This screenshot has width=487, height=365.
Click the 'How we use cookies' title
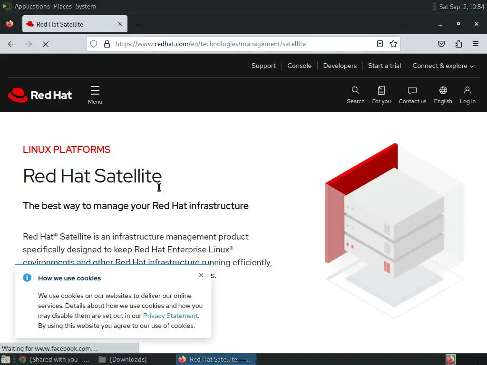point(69,278)
